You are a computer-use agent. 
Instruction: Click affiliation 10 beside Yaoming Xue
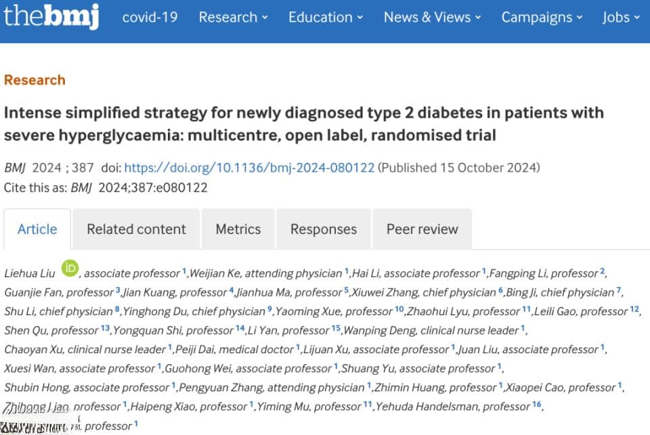coord(399,309)
